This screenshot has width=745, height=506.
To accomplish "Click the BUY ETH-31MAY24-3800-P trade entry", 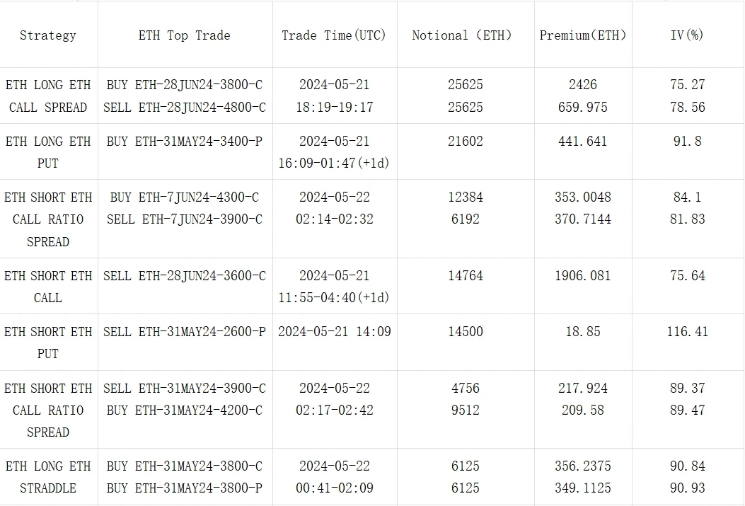I will click(184, 488).
